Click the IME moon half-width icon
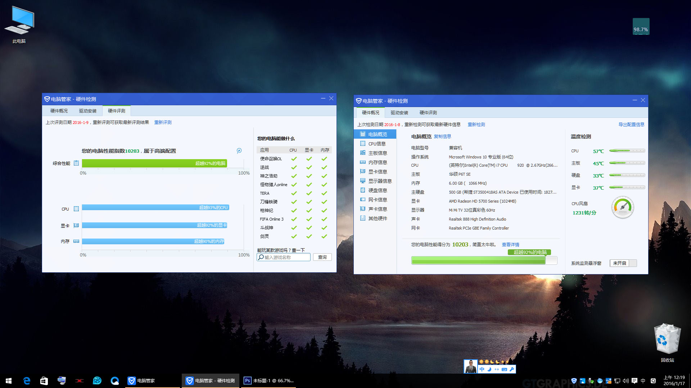 pos(489,369)
